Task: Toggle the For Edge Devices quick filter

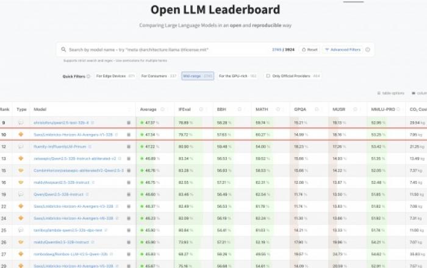Action: coord(115,76)
